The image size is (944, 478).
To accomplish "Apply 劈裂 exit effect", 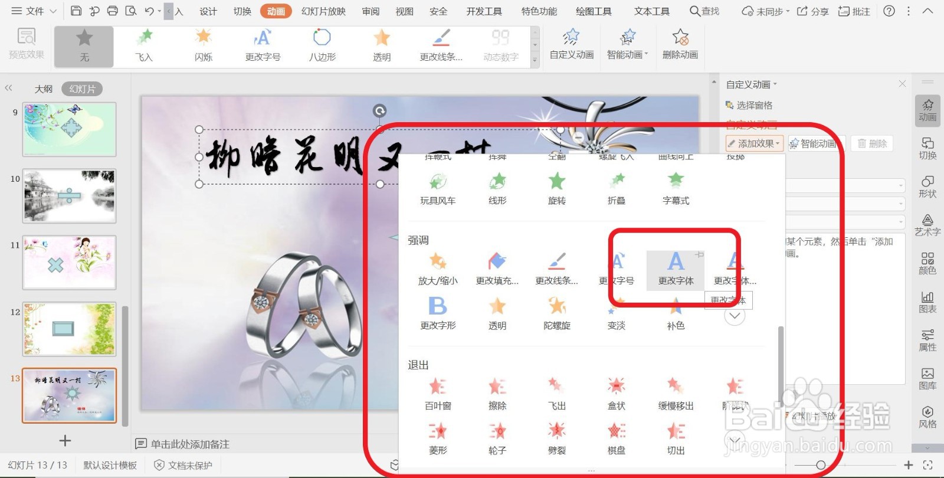I will tap(557, 439).
